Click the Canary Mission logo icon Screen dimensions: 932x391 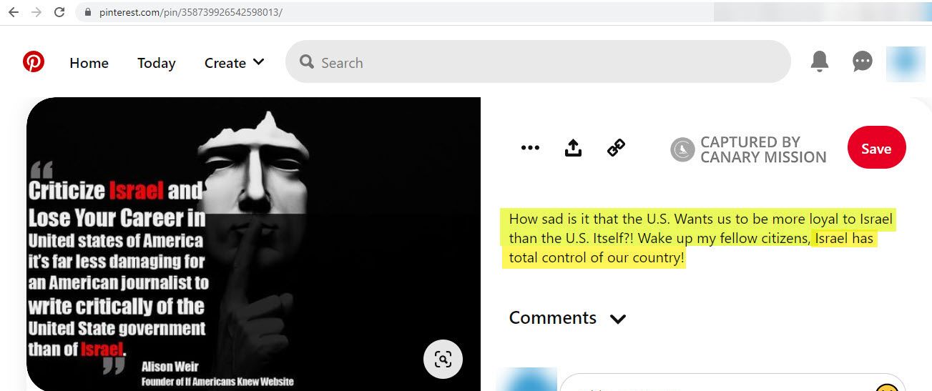pos(682,149)
